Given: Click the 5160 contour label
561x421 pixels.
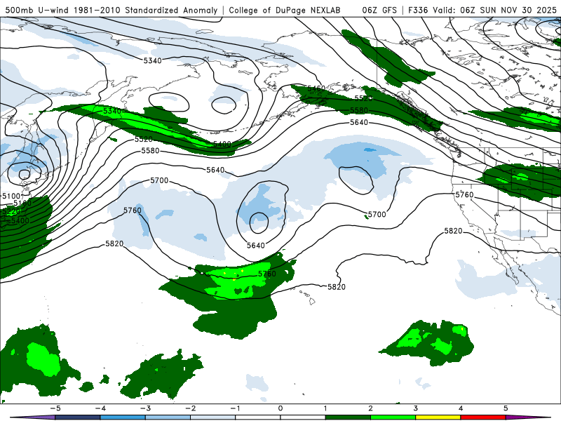Looking at the screenshot, I should (22, 203).
